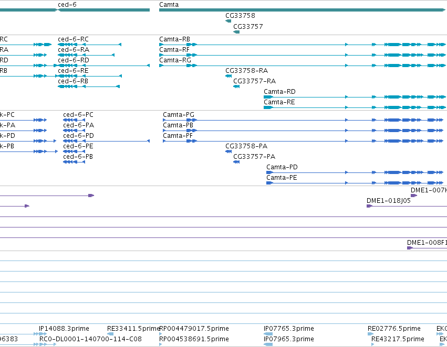Click the ced-6 gene span bar
The height and width of the screenshot is (347, 447).
(x=104, y=10)
